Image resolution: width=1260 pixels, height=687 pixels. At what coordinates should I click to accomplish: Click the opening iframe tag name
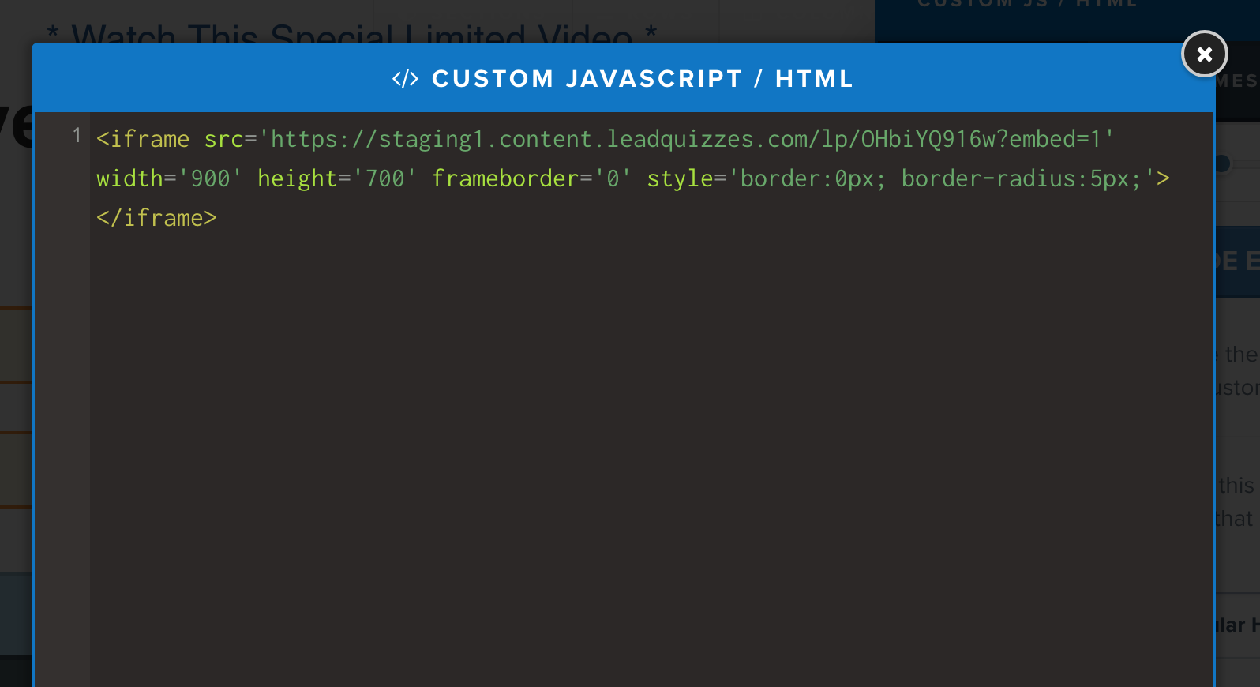[150, 139]
